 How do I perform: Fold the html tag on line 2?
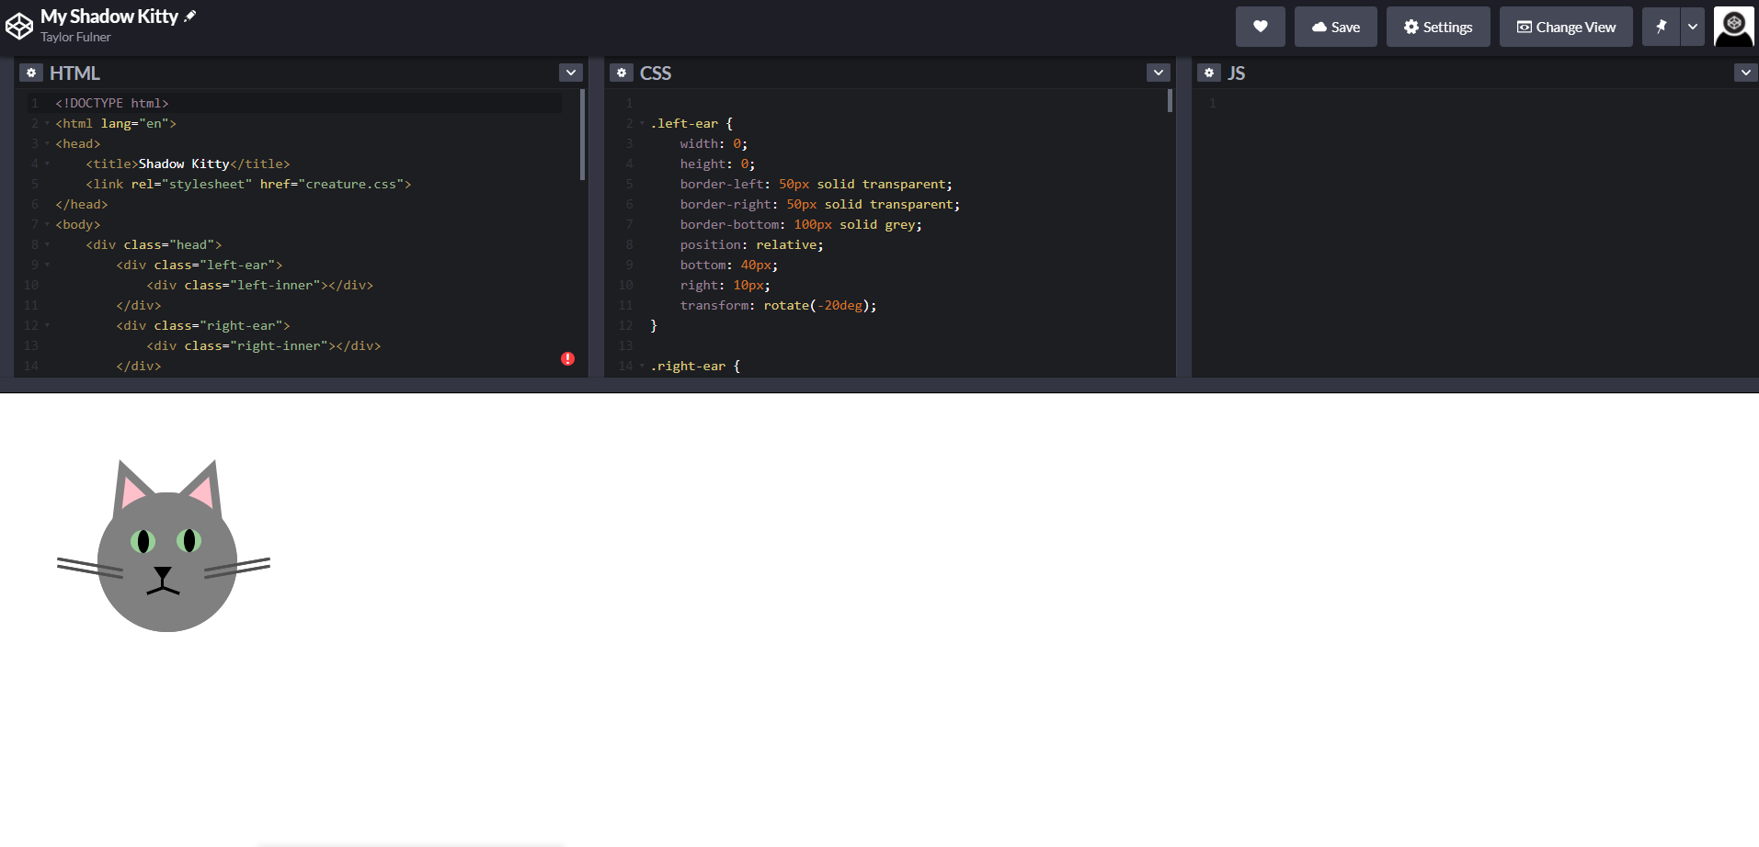[47, 123]
